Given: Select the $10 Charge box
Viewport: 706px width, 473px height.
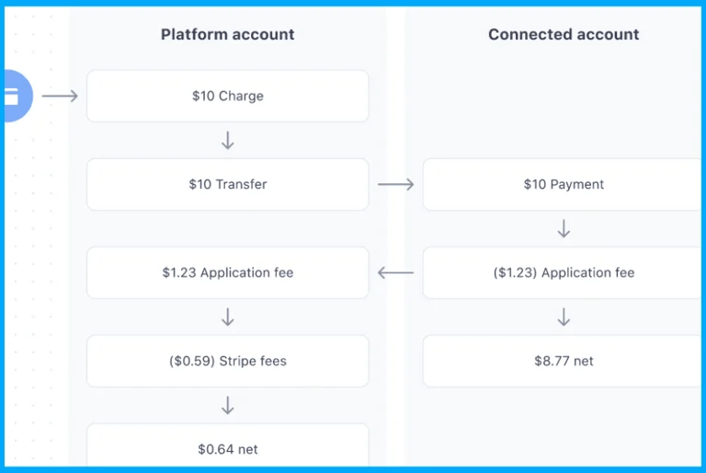Looking at the screenshot, I should [228, 96].
